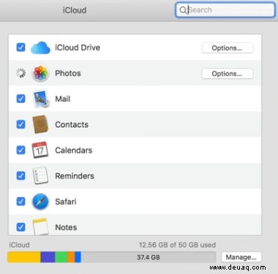
Task: Select the Photos label
Action: click(x=68, y=73)
